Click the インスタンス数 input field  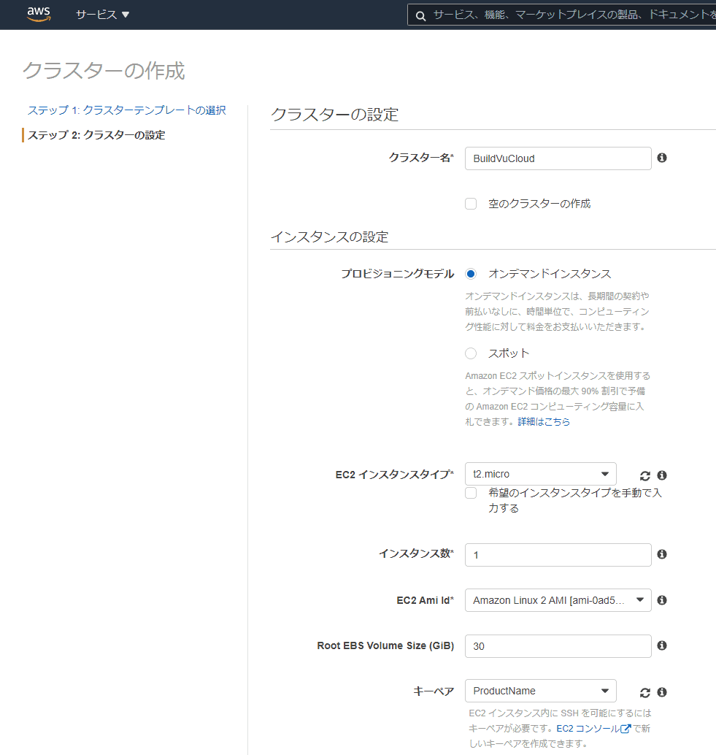(x=558, y=555)
